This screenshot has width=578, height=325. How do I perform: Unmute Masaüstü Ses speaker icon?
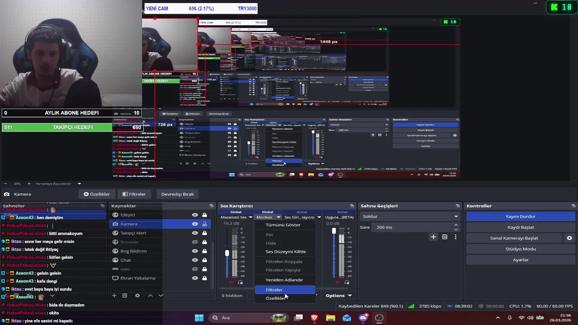[232, 283]
